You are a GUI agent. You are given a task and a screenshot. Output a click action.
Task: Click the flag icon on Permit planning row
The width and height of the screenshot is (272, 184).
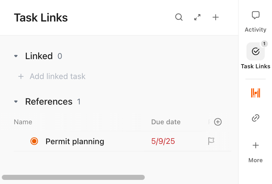(x=211, y=141)
